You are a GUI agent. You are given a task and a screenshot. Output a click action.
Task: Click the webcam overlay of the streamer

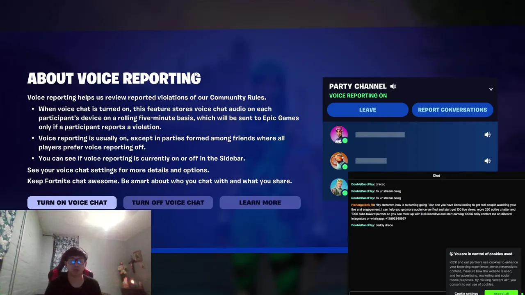[x=75, y=252]
